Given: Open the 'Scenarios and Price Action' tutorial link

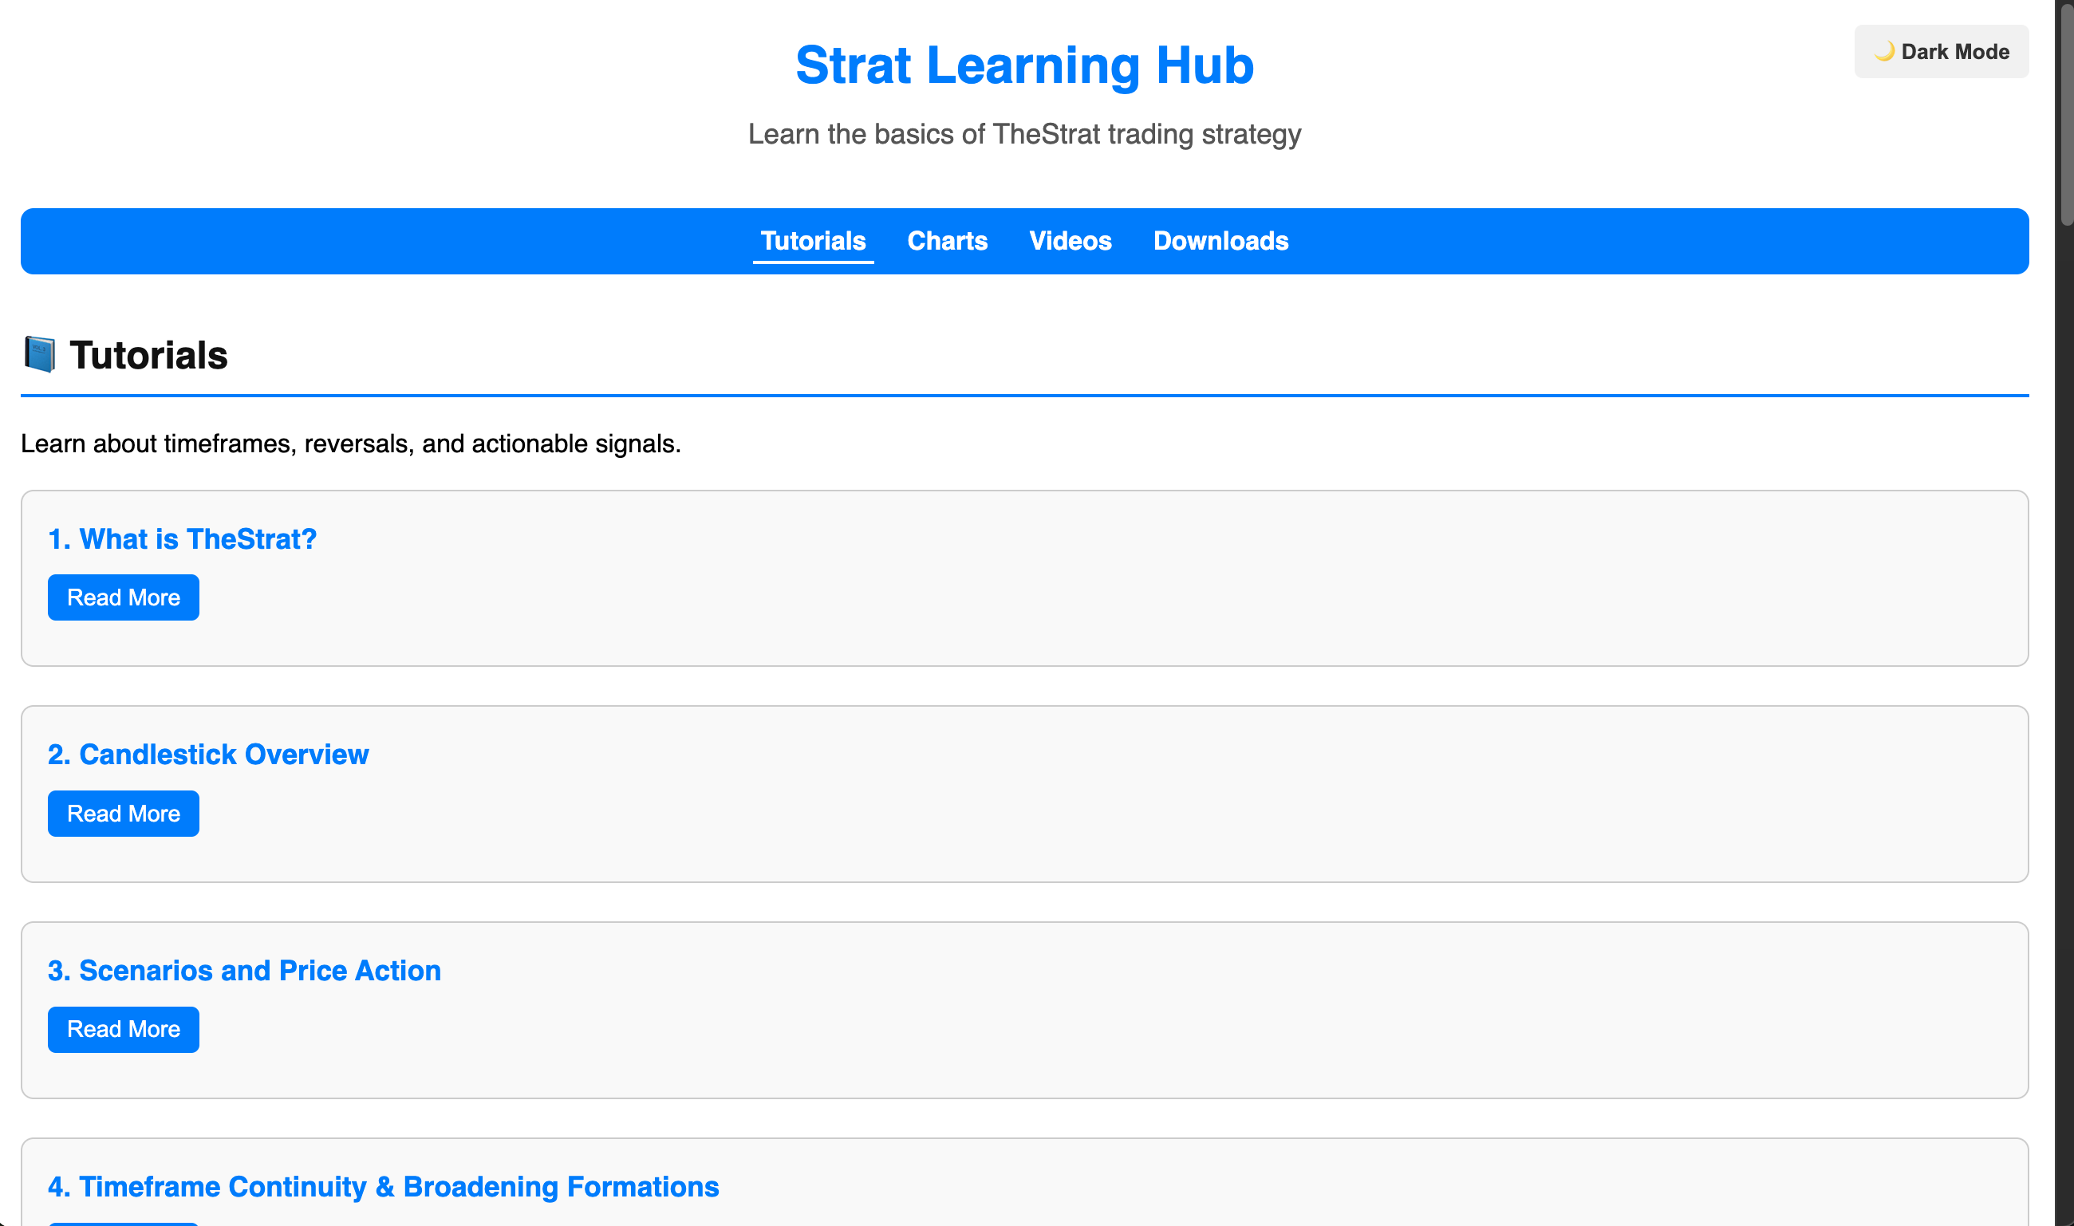Looking at the screenshot, I should 243,971.
